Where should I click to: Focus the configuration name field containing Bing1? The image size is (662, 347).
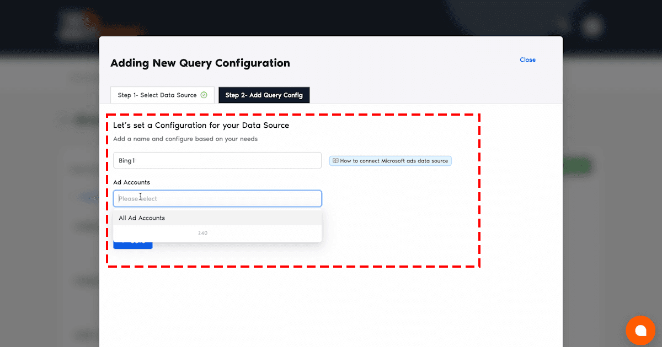pyautogui.click(x=217, y=161)
